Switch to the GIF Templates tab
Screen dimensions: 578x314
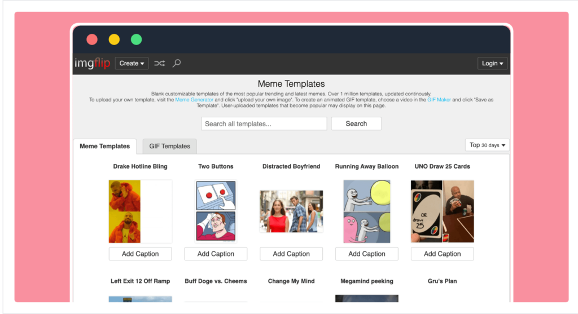169,146
